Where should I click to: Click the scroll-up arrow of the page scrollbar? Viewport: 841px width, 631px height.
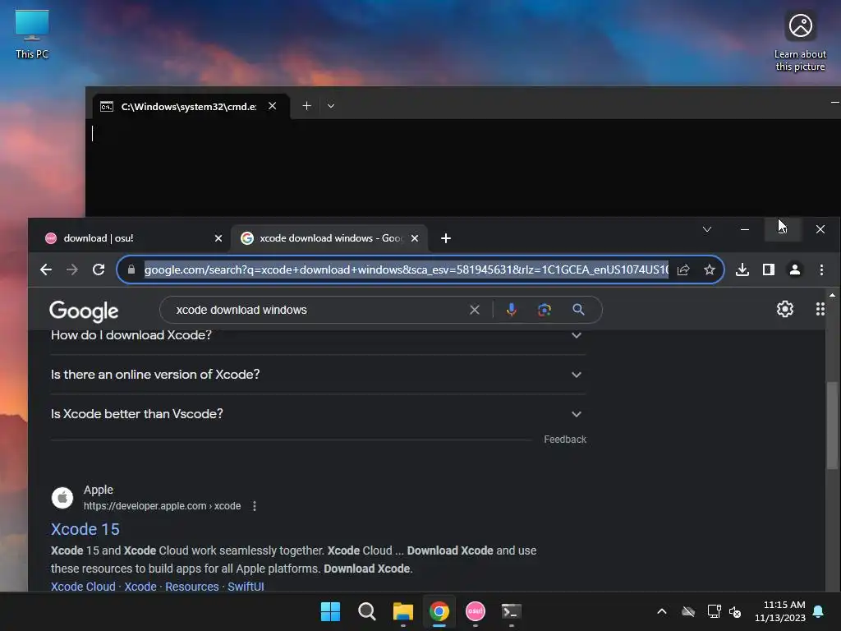(x=832, y=295)
